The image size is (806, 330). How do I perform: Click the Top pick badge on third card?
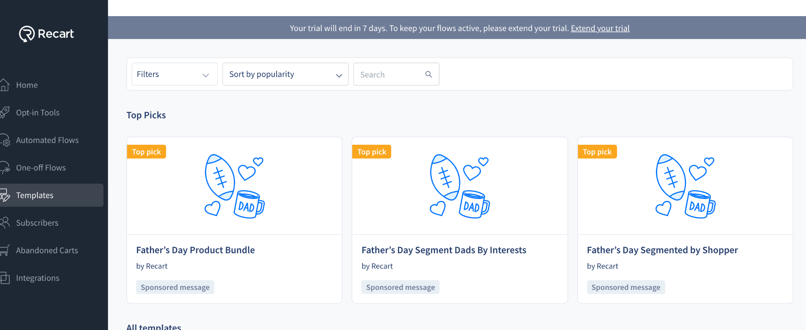pyautogui.click(x=597, y=152)
